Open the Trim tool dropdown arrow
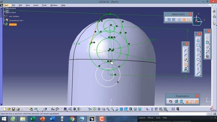Image resolution: width=217 pixels, height=122 pixels. (188, 62)
